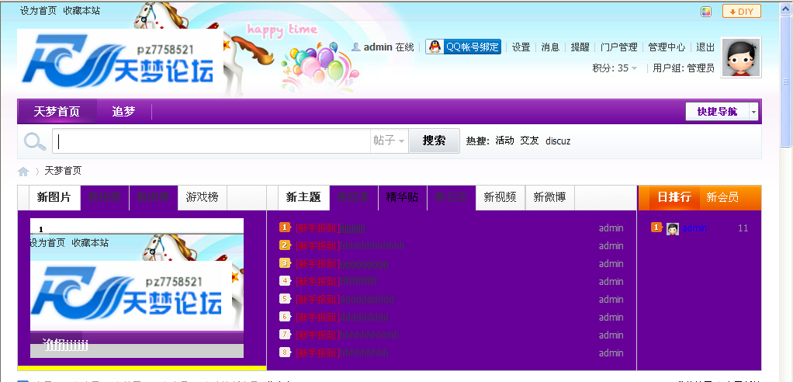Show the 新会员 tab
793x382 pixels.
point(722,197)
